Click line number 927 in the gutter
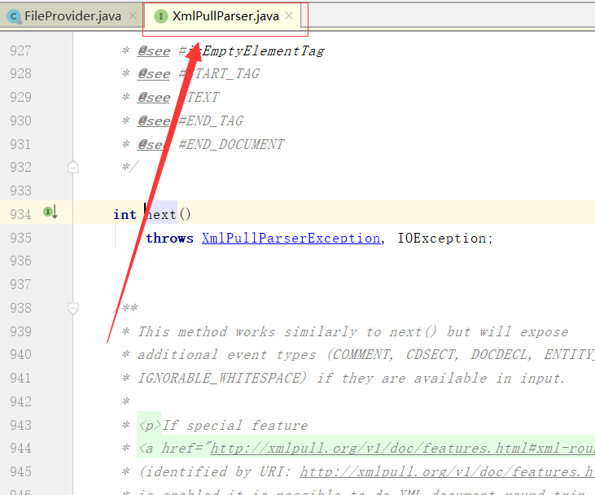The width and height of the screenshot is (595, 495). click(20, 50)
